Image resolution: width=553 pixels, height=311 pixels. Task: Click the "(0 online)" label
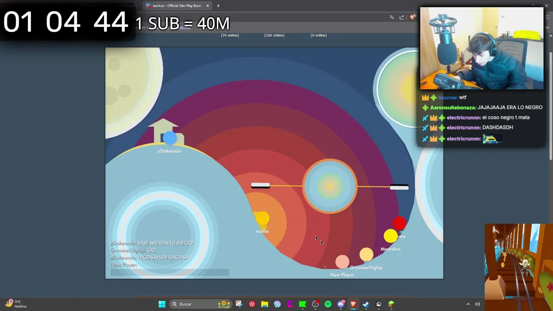pos(318,35)
